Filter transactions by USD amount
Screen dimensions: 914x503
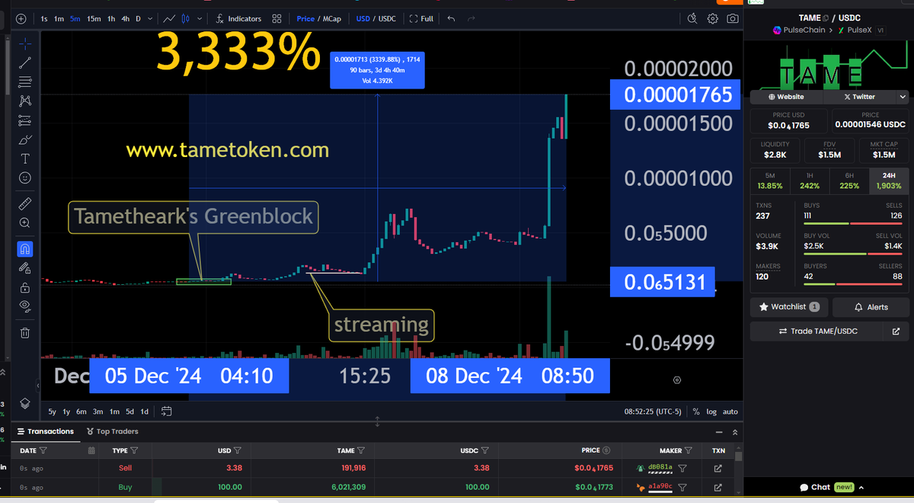238,450
